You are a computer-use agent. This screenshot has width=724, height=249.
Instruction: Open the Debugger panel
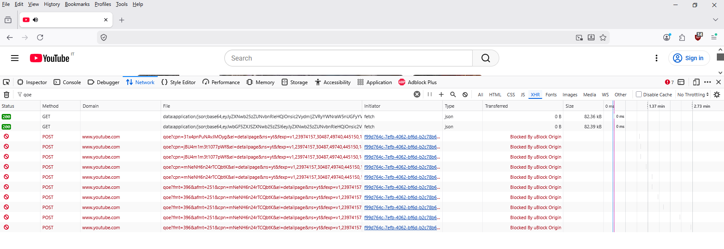click(x=103, y=82)
